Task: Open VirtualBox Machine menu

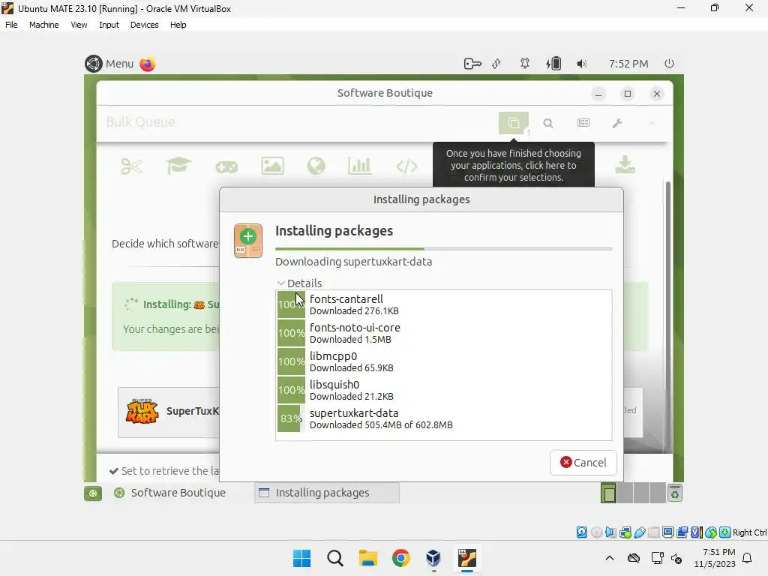Action: click(43, 25)
